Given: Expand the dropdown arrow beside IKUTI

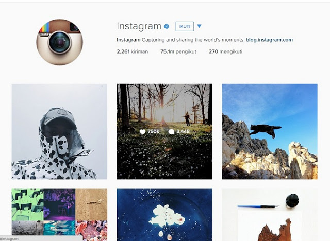Looking at the screenshot, I should click(199, 26).
